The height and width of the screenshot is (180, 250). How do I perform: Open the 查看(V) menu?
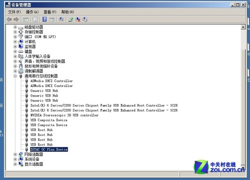50,12
